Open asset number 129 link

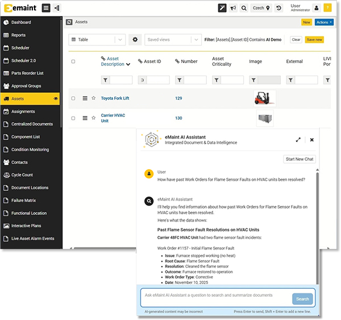[x=178, y=98]
